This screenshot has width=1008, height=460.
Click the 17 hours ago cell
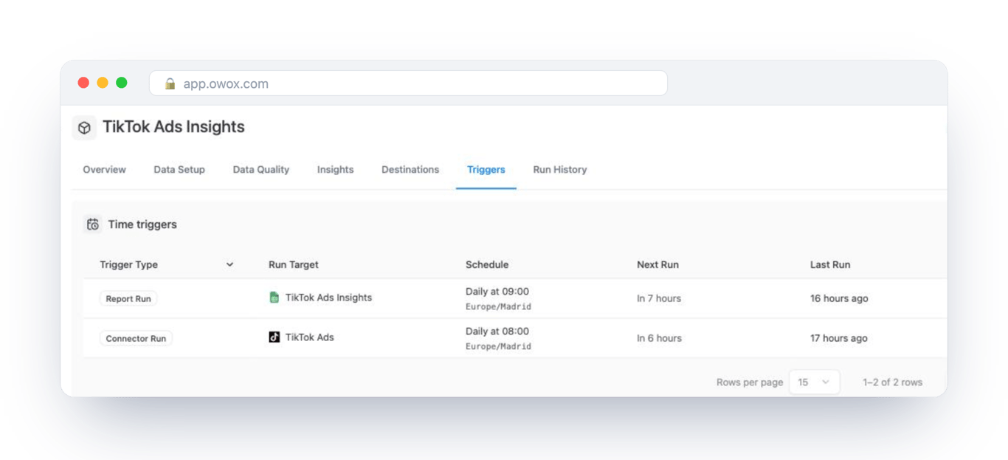pos(839,338)
